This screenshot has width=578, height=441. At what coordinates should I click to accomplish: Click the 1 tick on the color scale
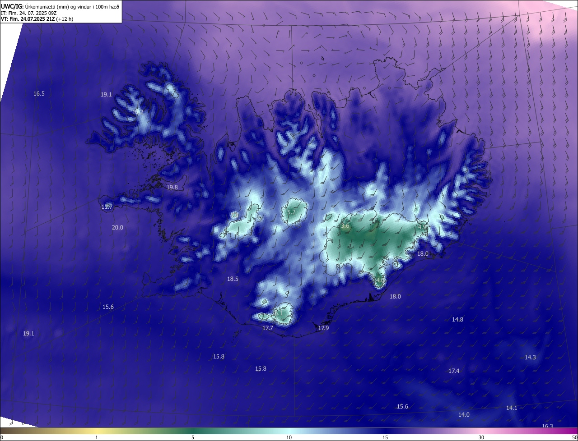tap(97, 438)
